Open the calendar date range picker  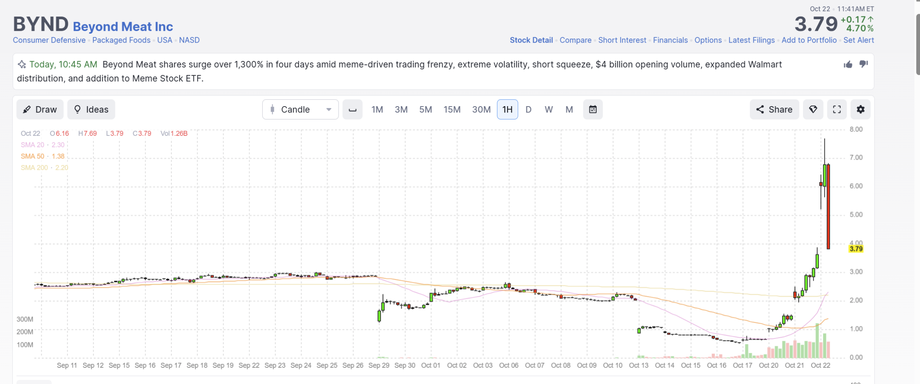pyautogui.click(x=593, y=110)
